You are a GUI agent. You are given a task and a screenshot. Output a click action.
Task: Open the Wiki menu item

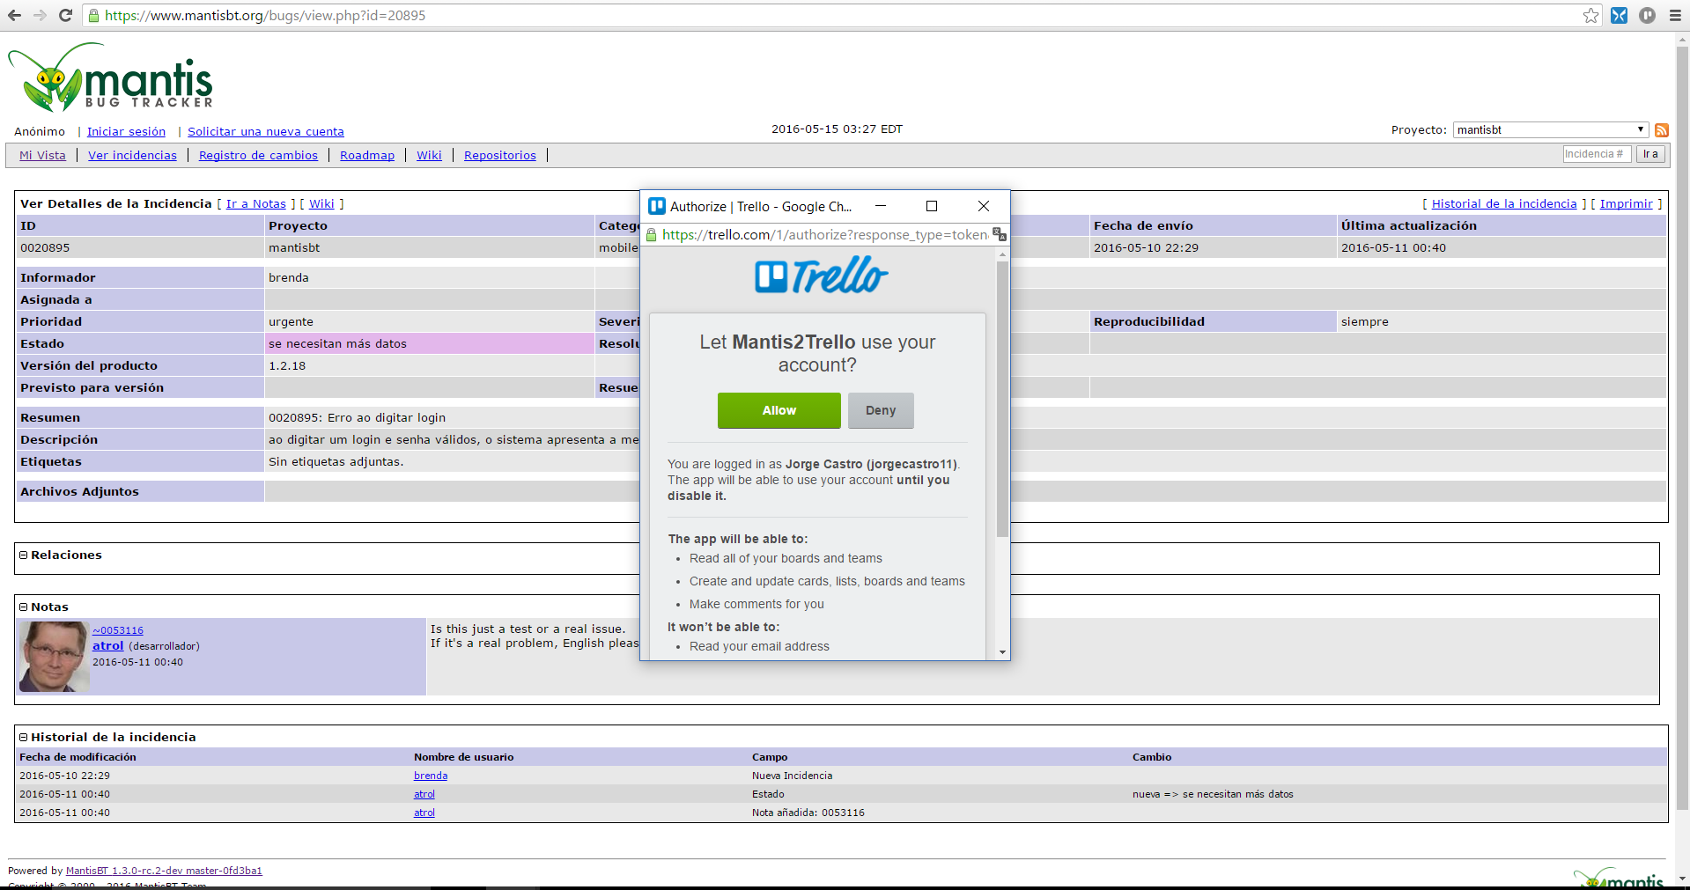(x=429, y=155)
